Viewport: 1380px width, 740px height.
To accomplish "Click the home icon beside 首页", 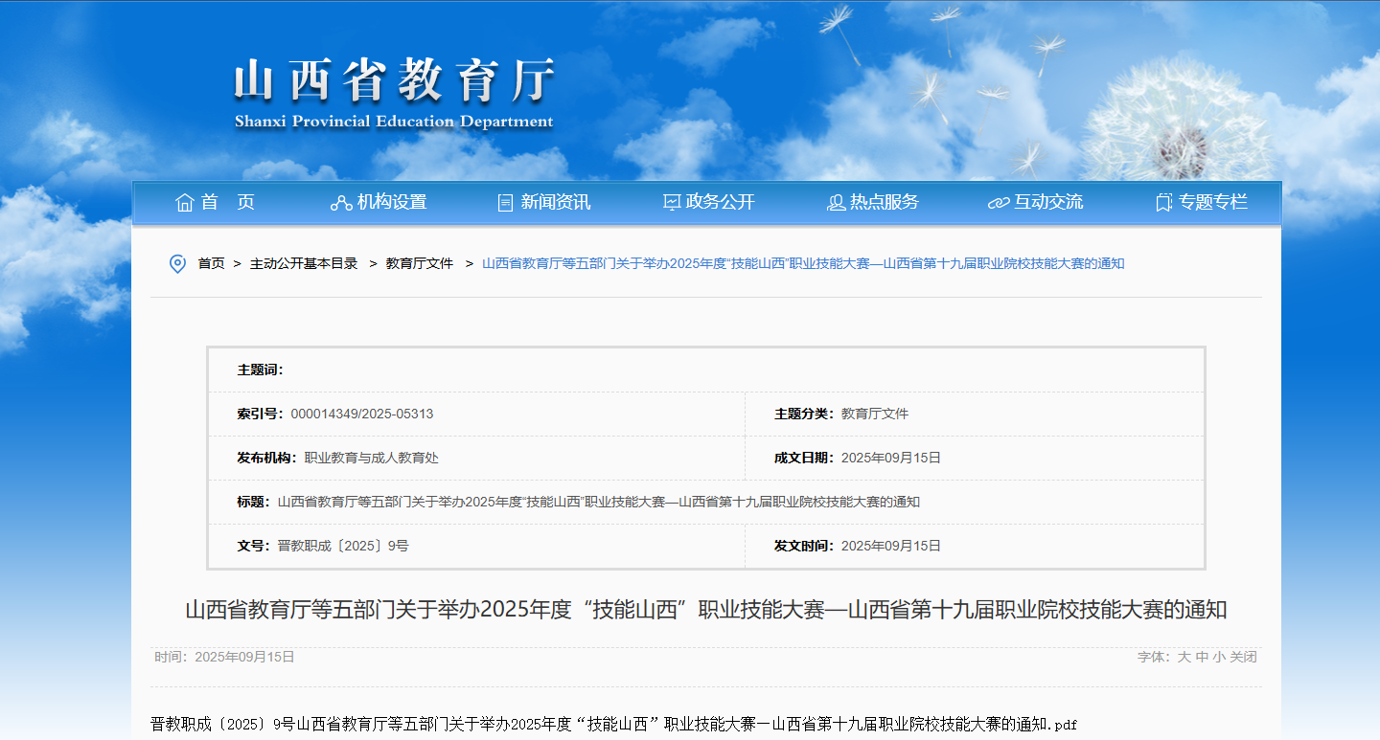I will pos(185,203).
